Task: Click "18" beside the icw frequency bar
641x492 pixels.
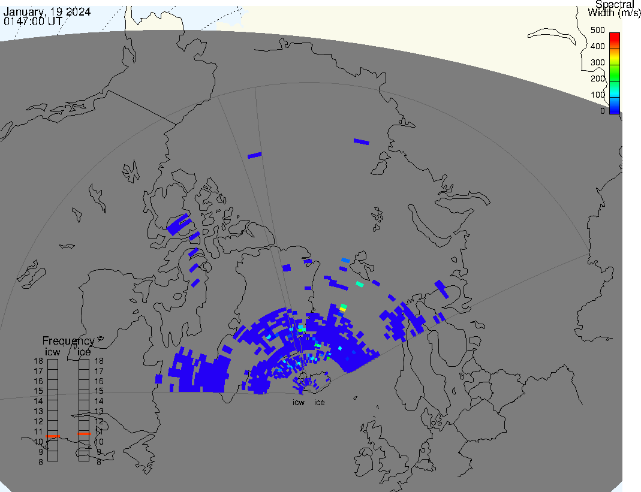Action: point(38,361)
